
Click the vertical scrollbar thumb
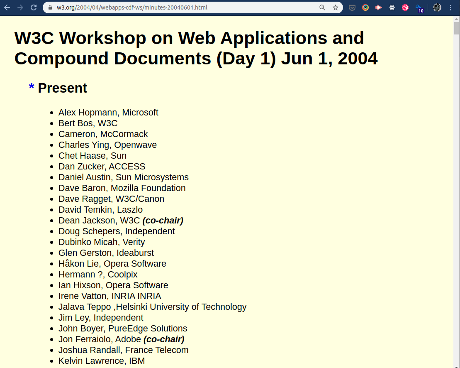(x=456, y=28)
